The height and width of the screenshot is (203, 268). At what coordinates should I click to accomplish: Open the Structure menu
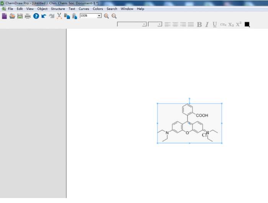pyautogui.click(x=58, y=9)
